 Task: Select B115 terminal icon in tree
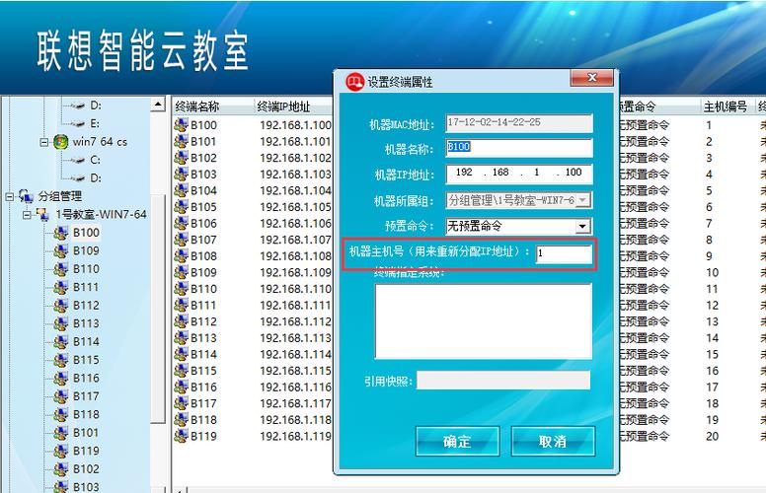(x=61, y=360)
